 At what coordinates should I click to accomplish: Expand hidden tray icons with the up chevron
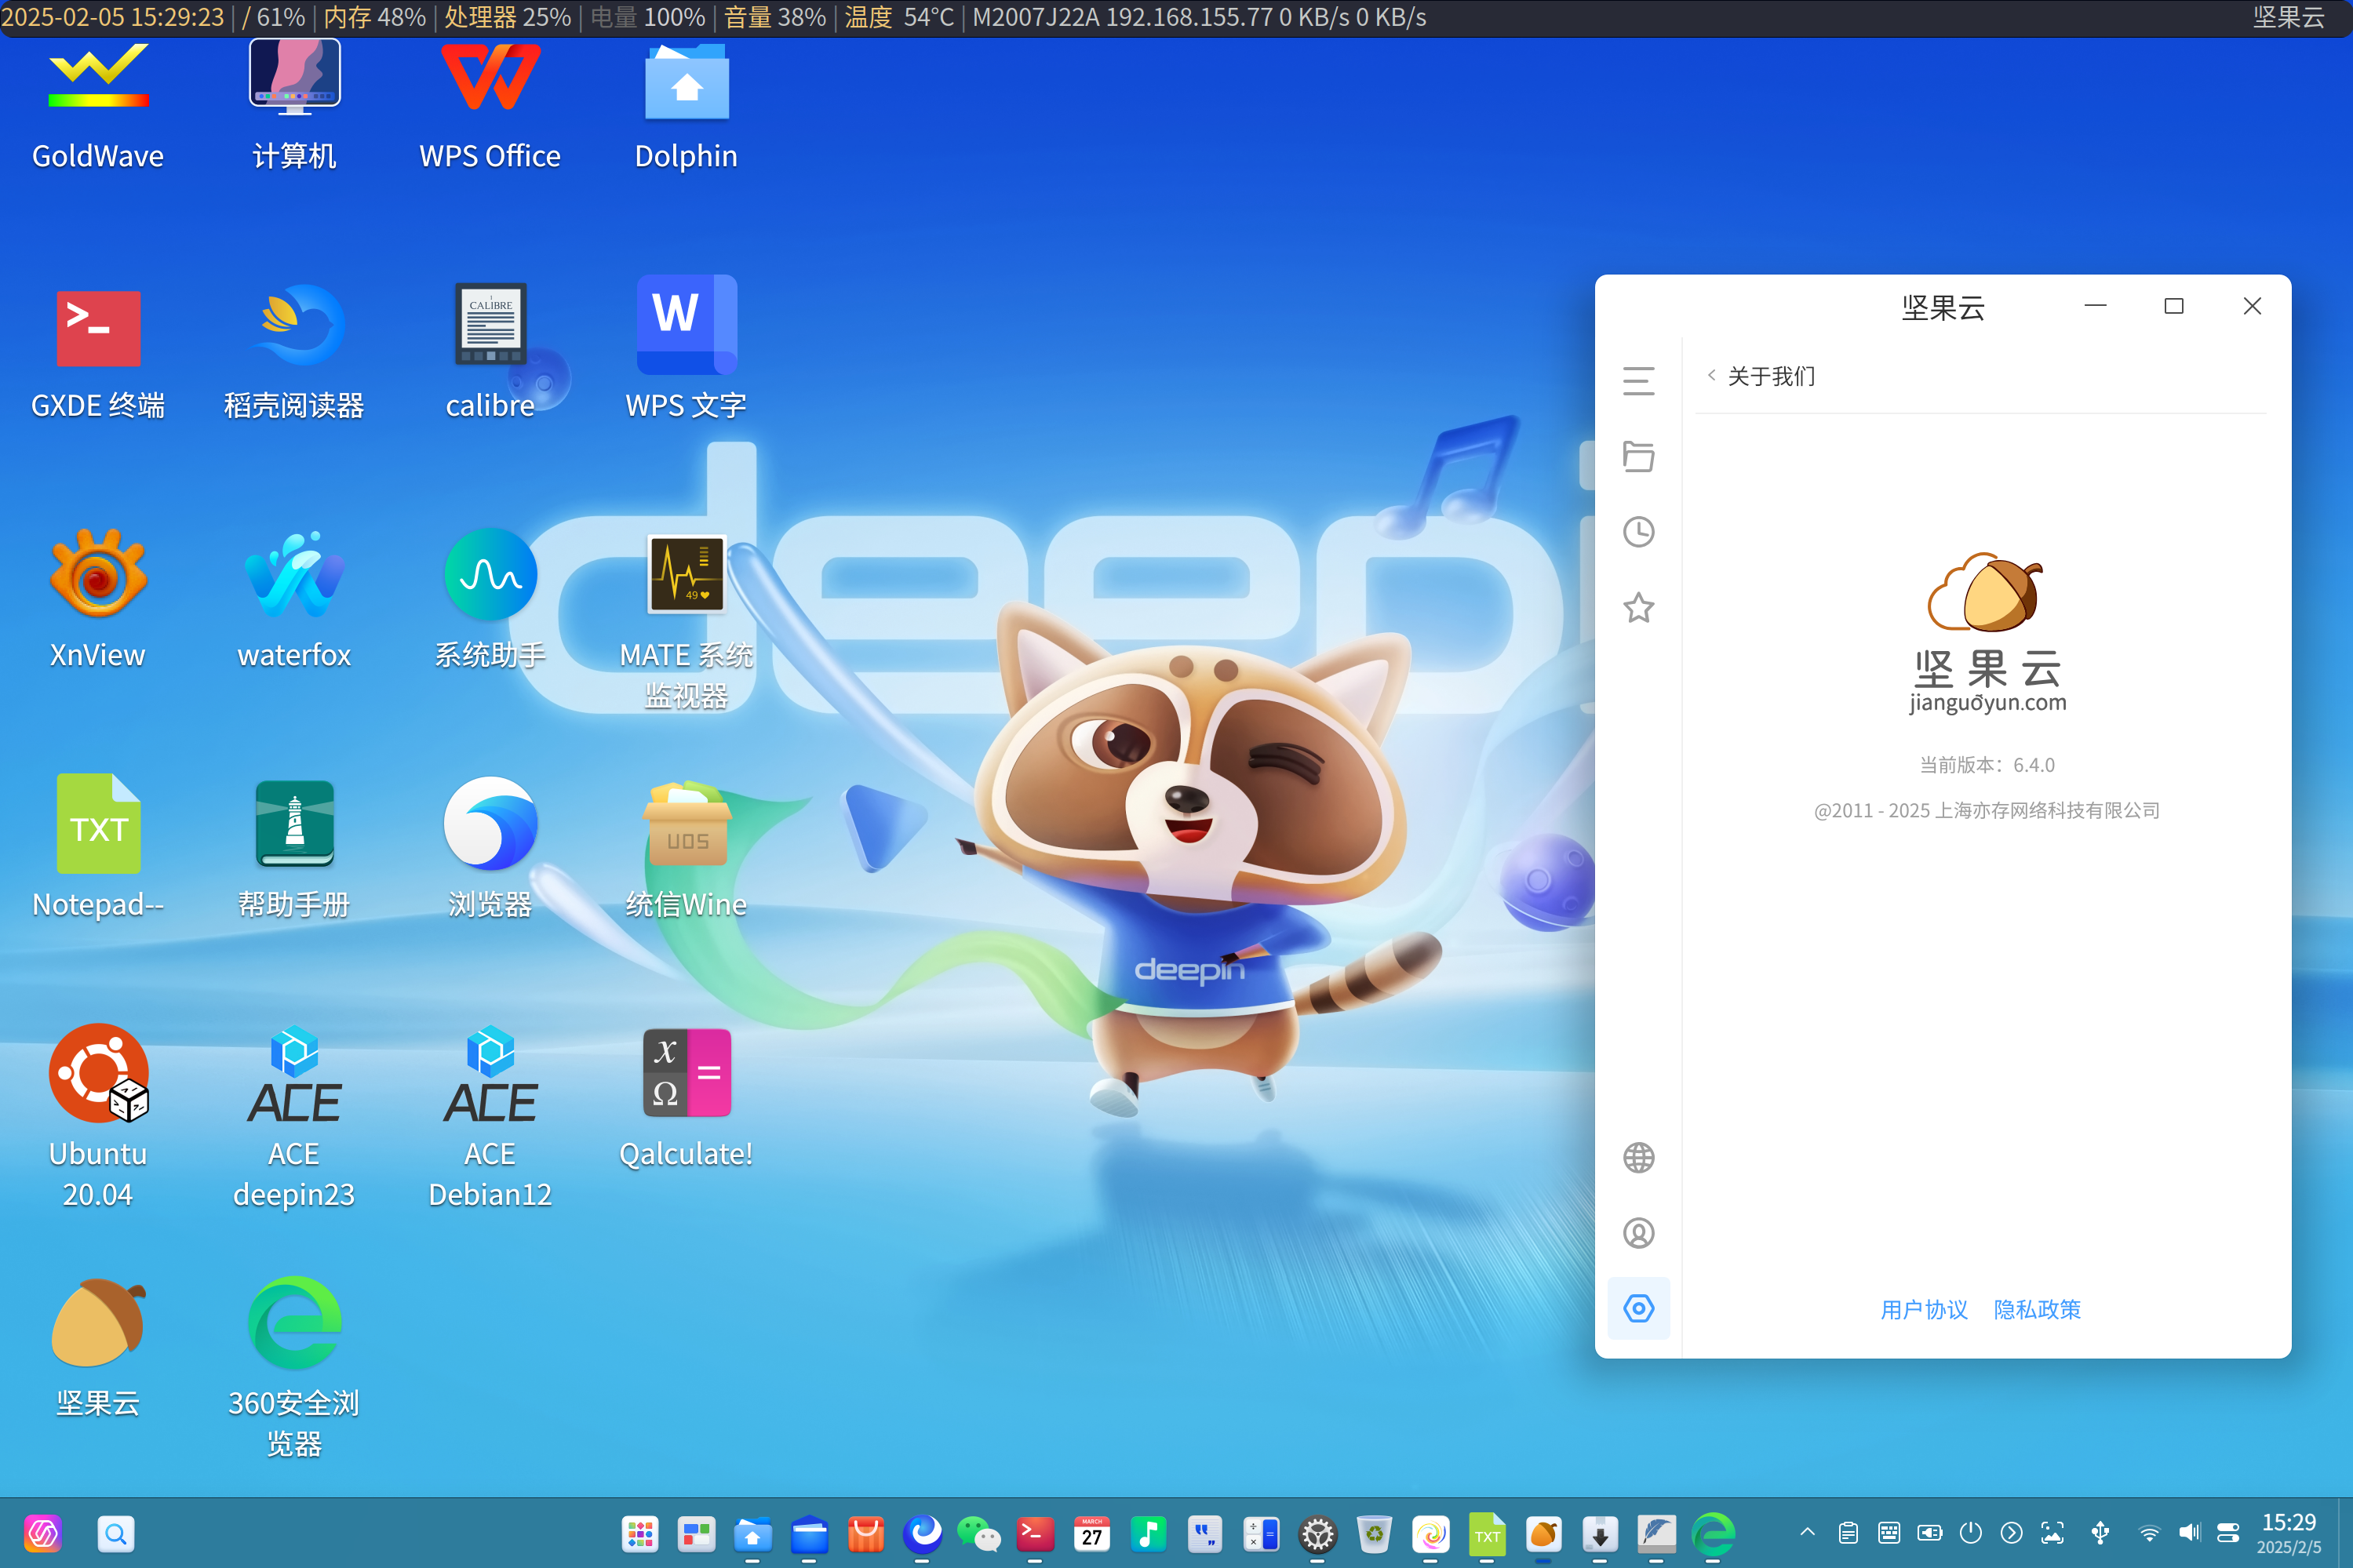pyautogui.click(x=1806, y=1533)
